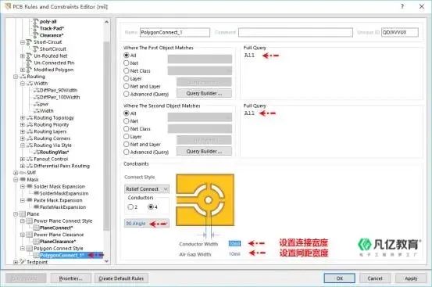This screenshot has height=287, width=432.
Task: Open Query Builder for first object
Action: 204,94
